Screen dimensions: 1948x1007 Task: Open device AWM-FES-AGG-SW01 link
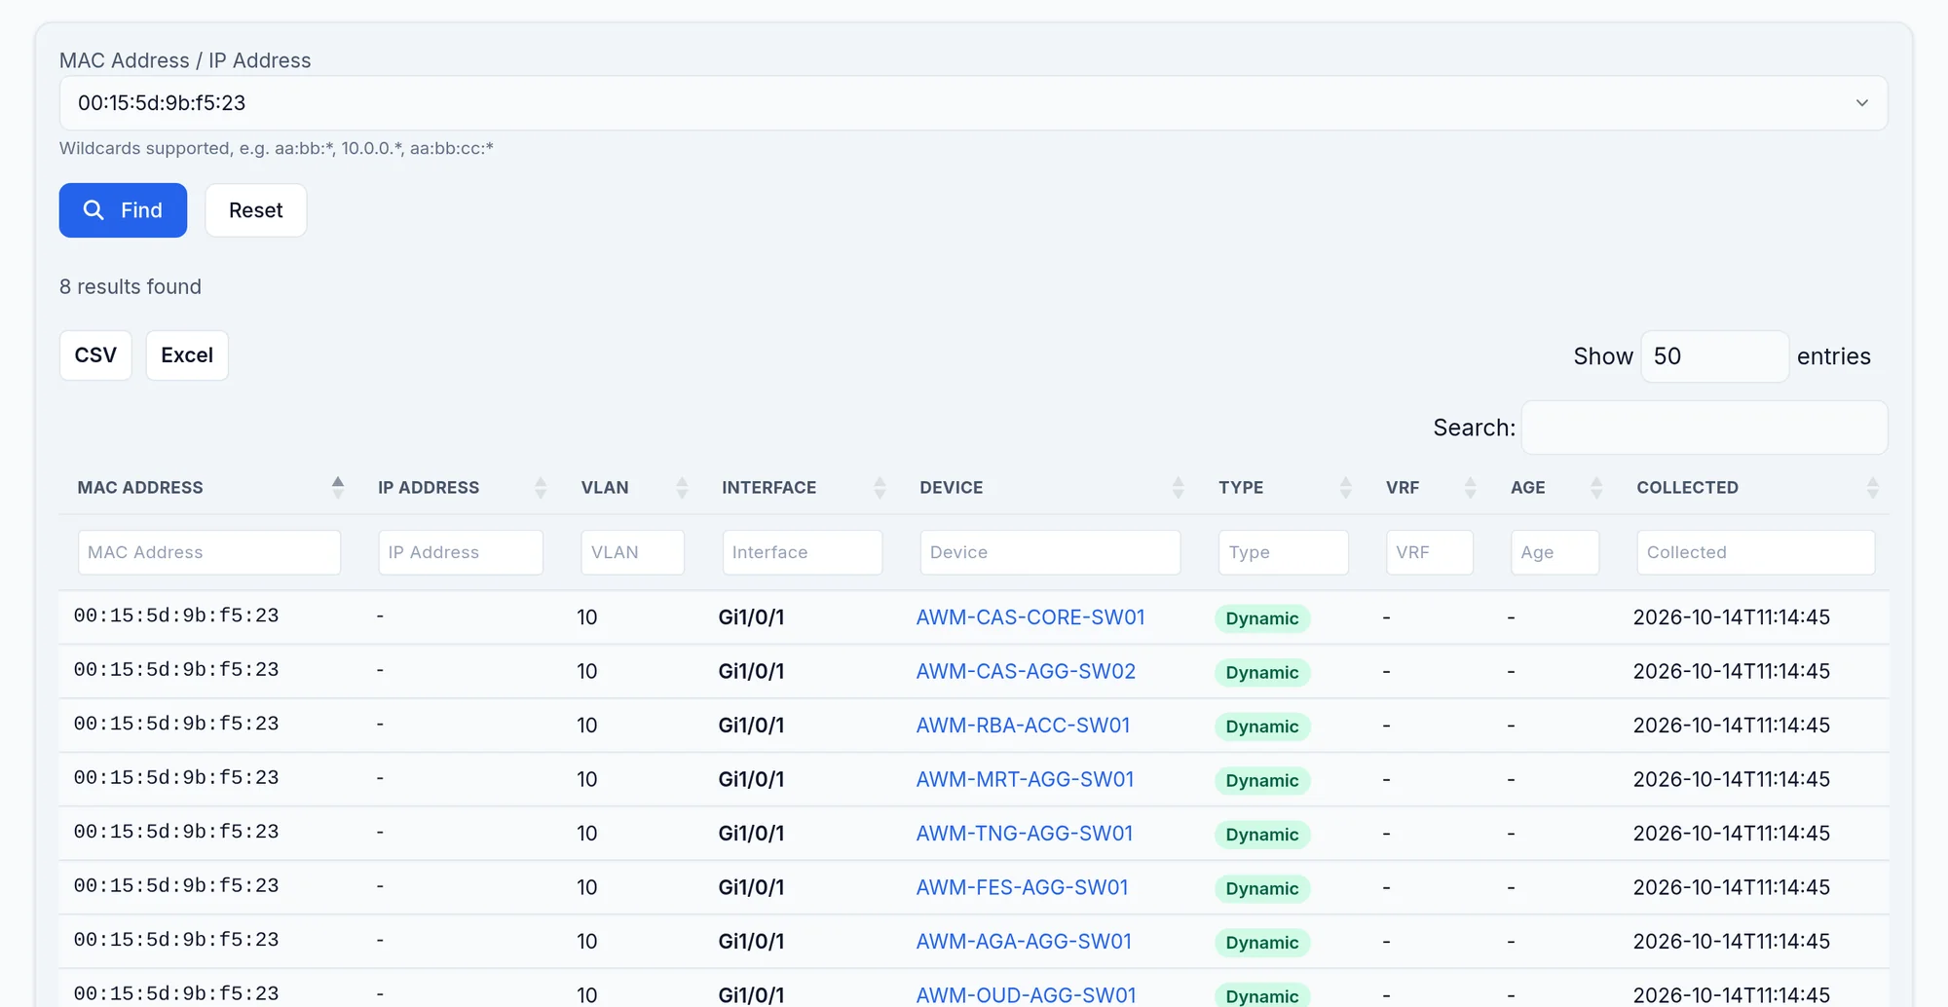pyautogui.click(x=1022, y=887)
